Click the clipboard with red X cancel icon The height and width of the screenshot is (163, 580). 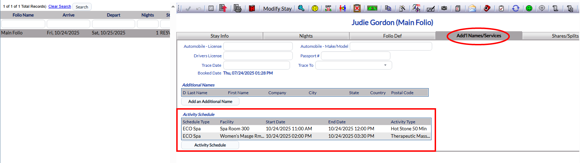[x=357, y=8]
